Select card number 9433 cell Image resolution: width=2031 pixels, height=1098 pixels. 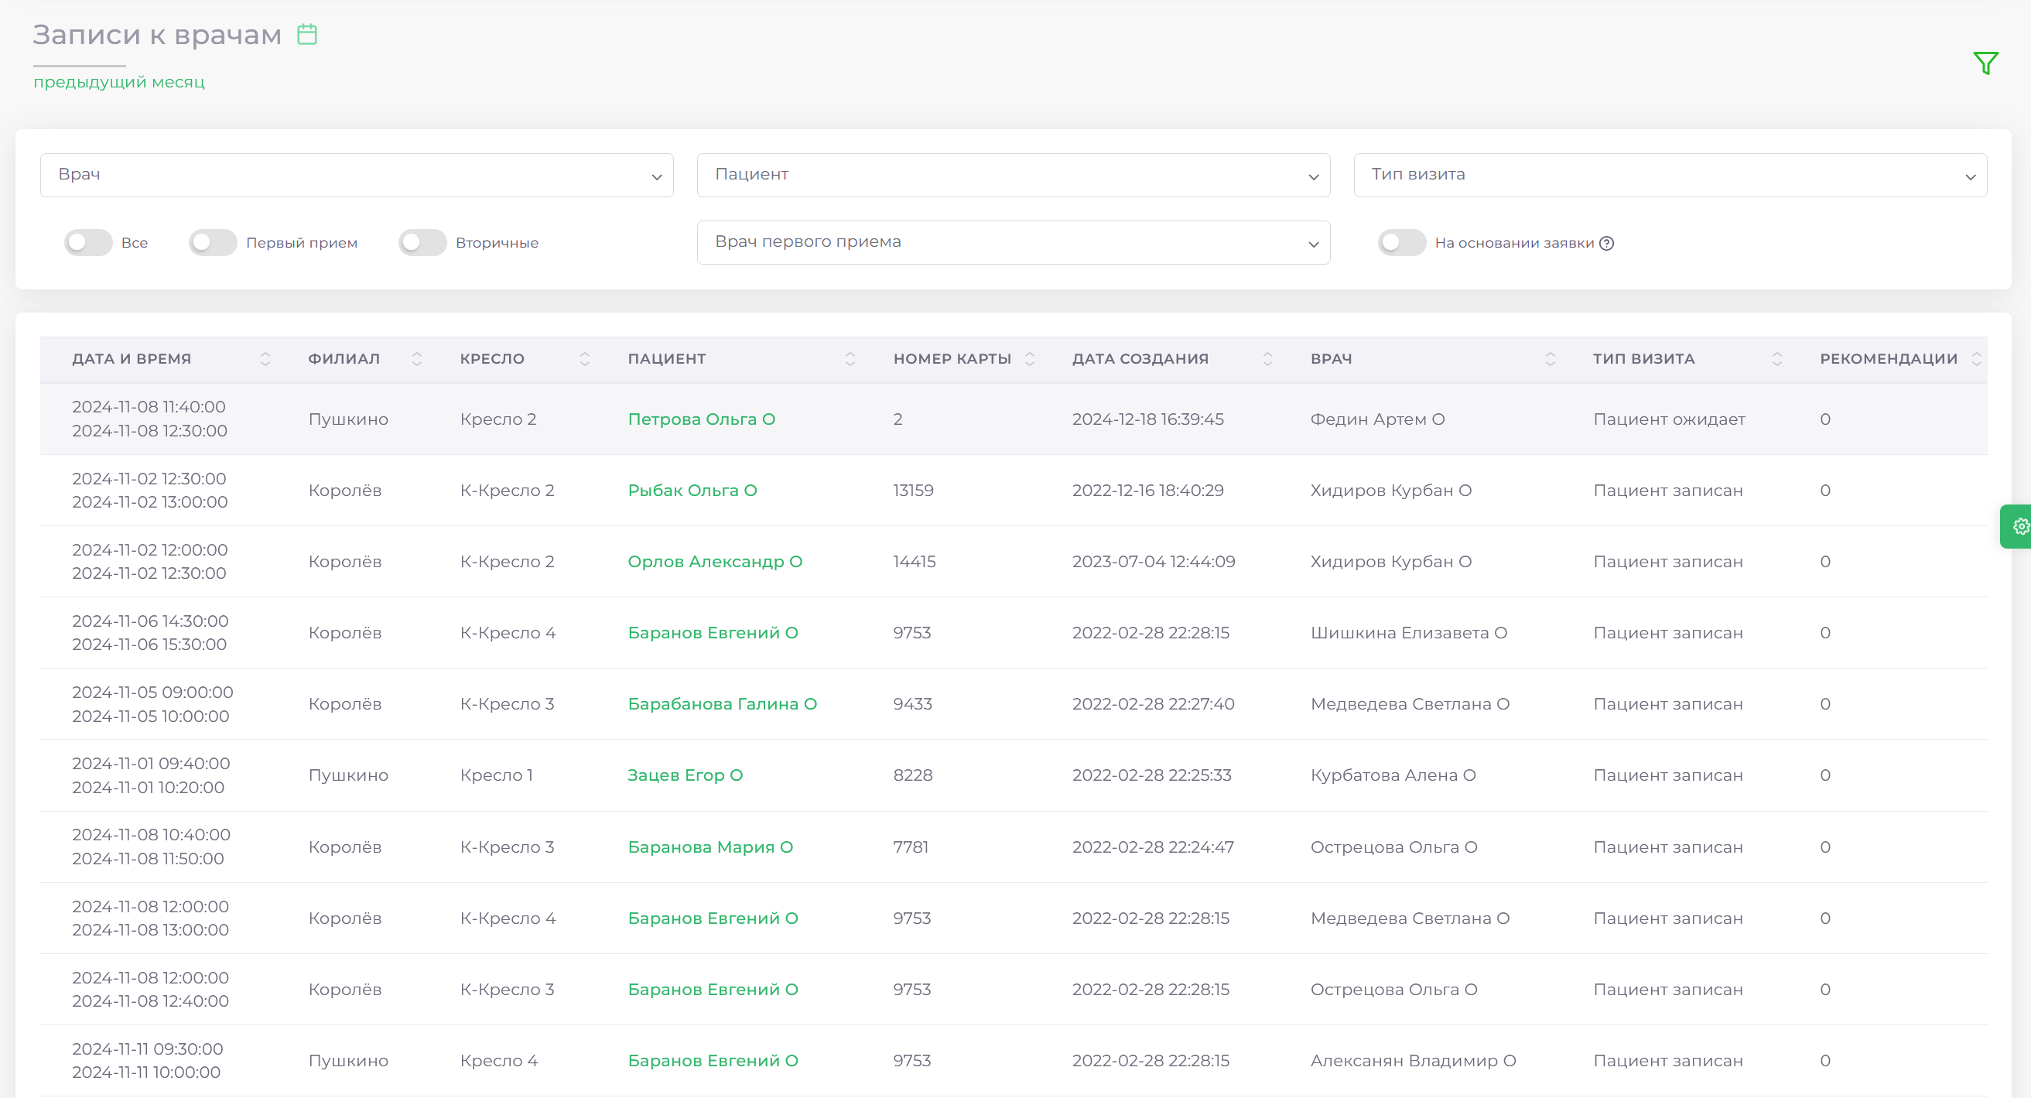coord(912,704)
